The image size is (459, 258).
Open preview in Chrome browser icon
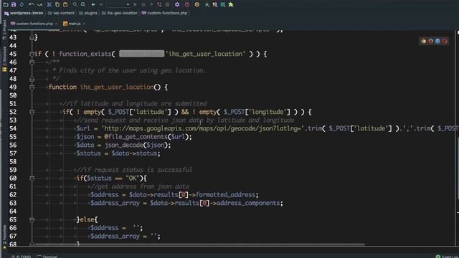(x=424, y=41)
